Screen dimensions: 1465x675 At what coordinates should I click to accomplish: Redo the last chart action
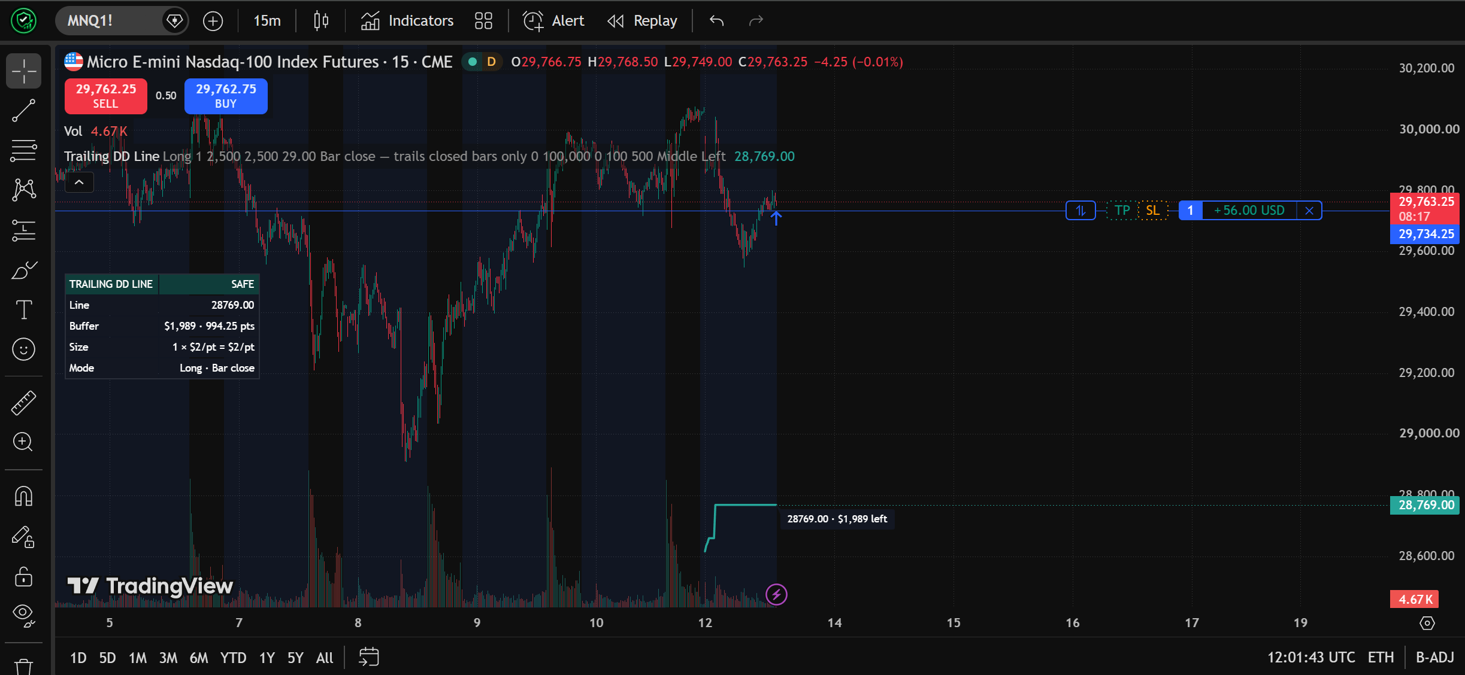click(756, 21)
